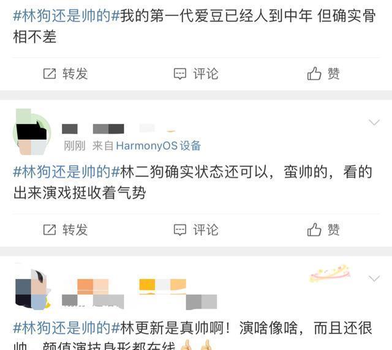Click the 转发 label under the first post

[75, 74]
